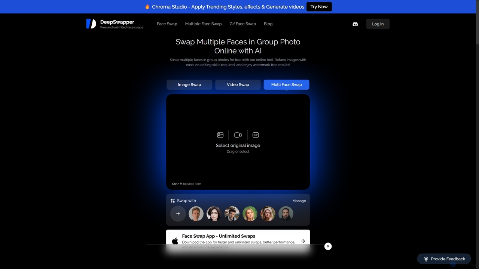
Task: Select the Multi Face Swap tab
Action: (287, 84)
